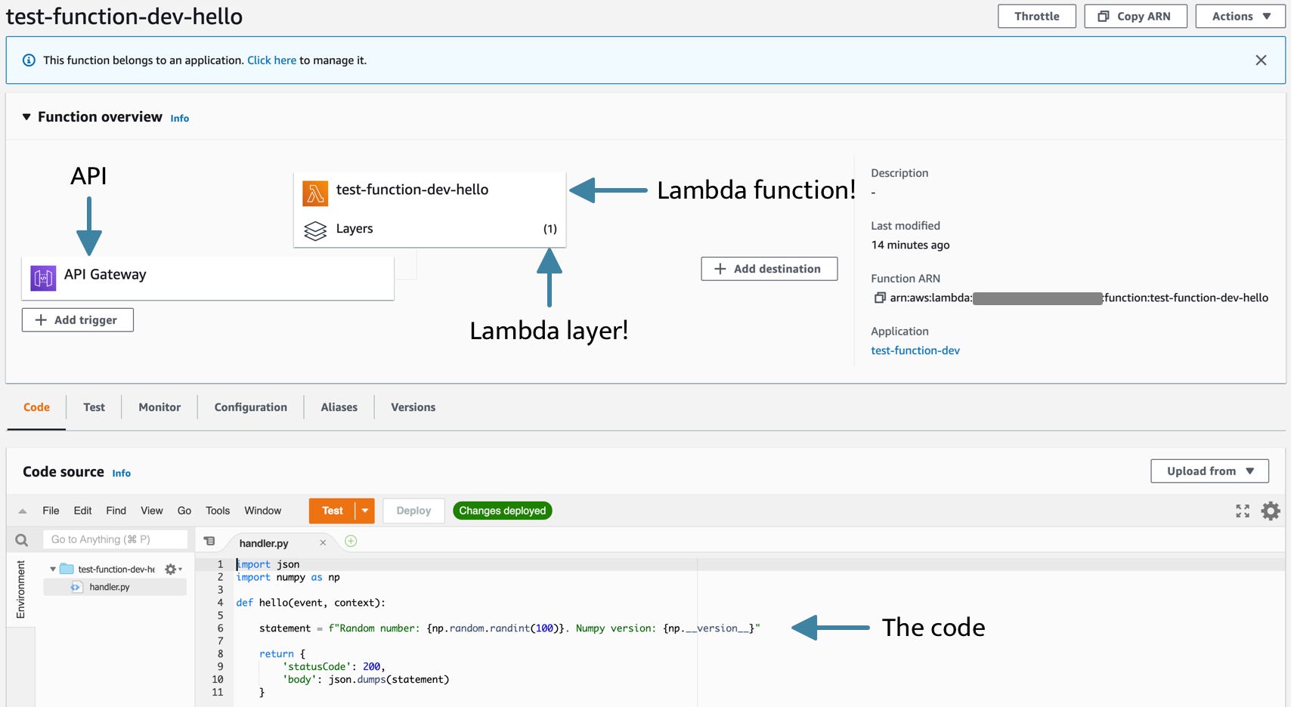Viewport: 1291px width, 707px height.
Task: Open Code source Info link
Action: pos(121,474)
